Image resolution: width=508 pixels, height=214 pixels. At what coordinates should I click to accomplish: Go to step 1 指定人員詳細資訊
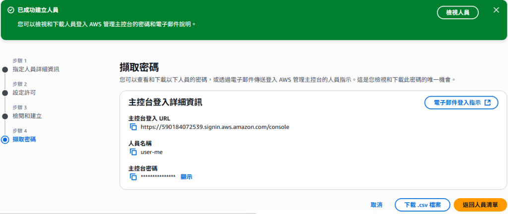(x=36, y=69)
